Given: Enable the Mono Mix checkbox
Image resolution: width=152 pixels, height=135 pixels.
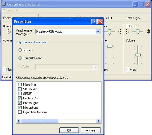Looking at the screenshot, I should pos(20,85).
